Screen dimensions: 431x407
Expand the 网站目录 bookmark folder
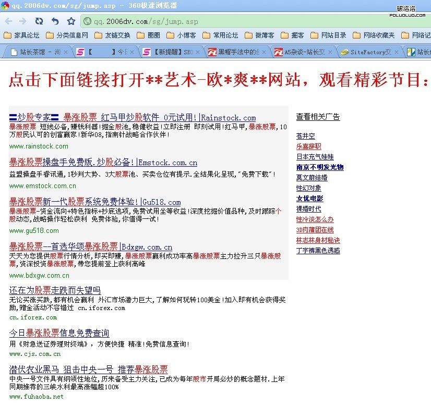328,35
